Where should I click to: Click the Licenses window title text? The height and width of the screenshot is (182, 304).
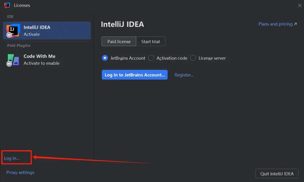[x=22, y=5]
